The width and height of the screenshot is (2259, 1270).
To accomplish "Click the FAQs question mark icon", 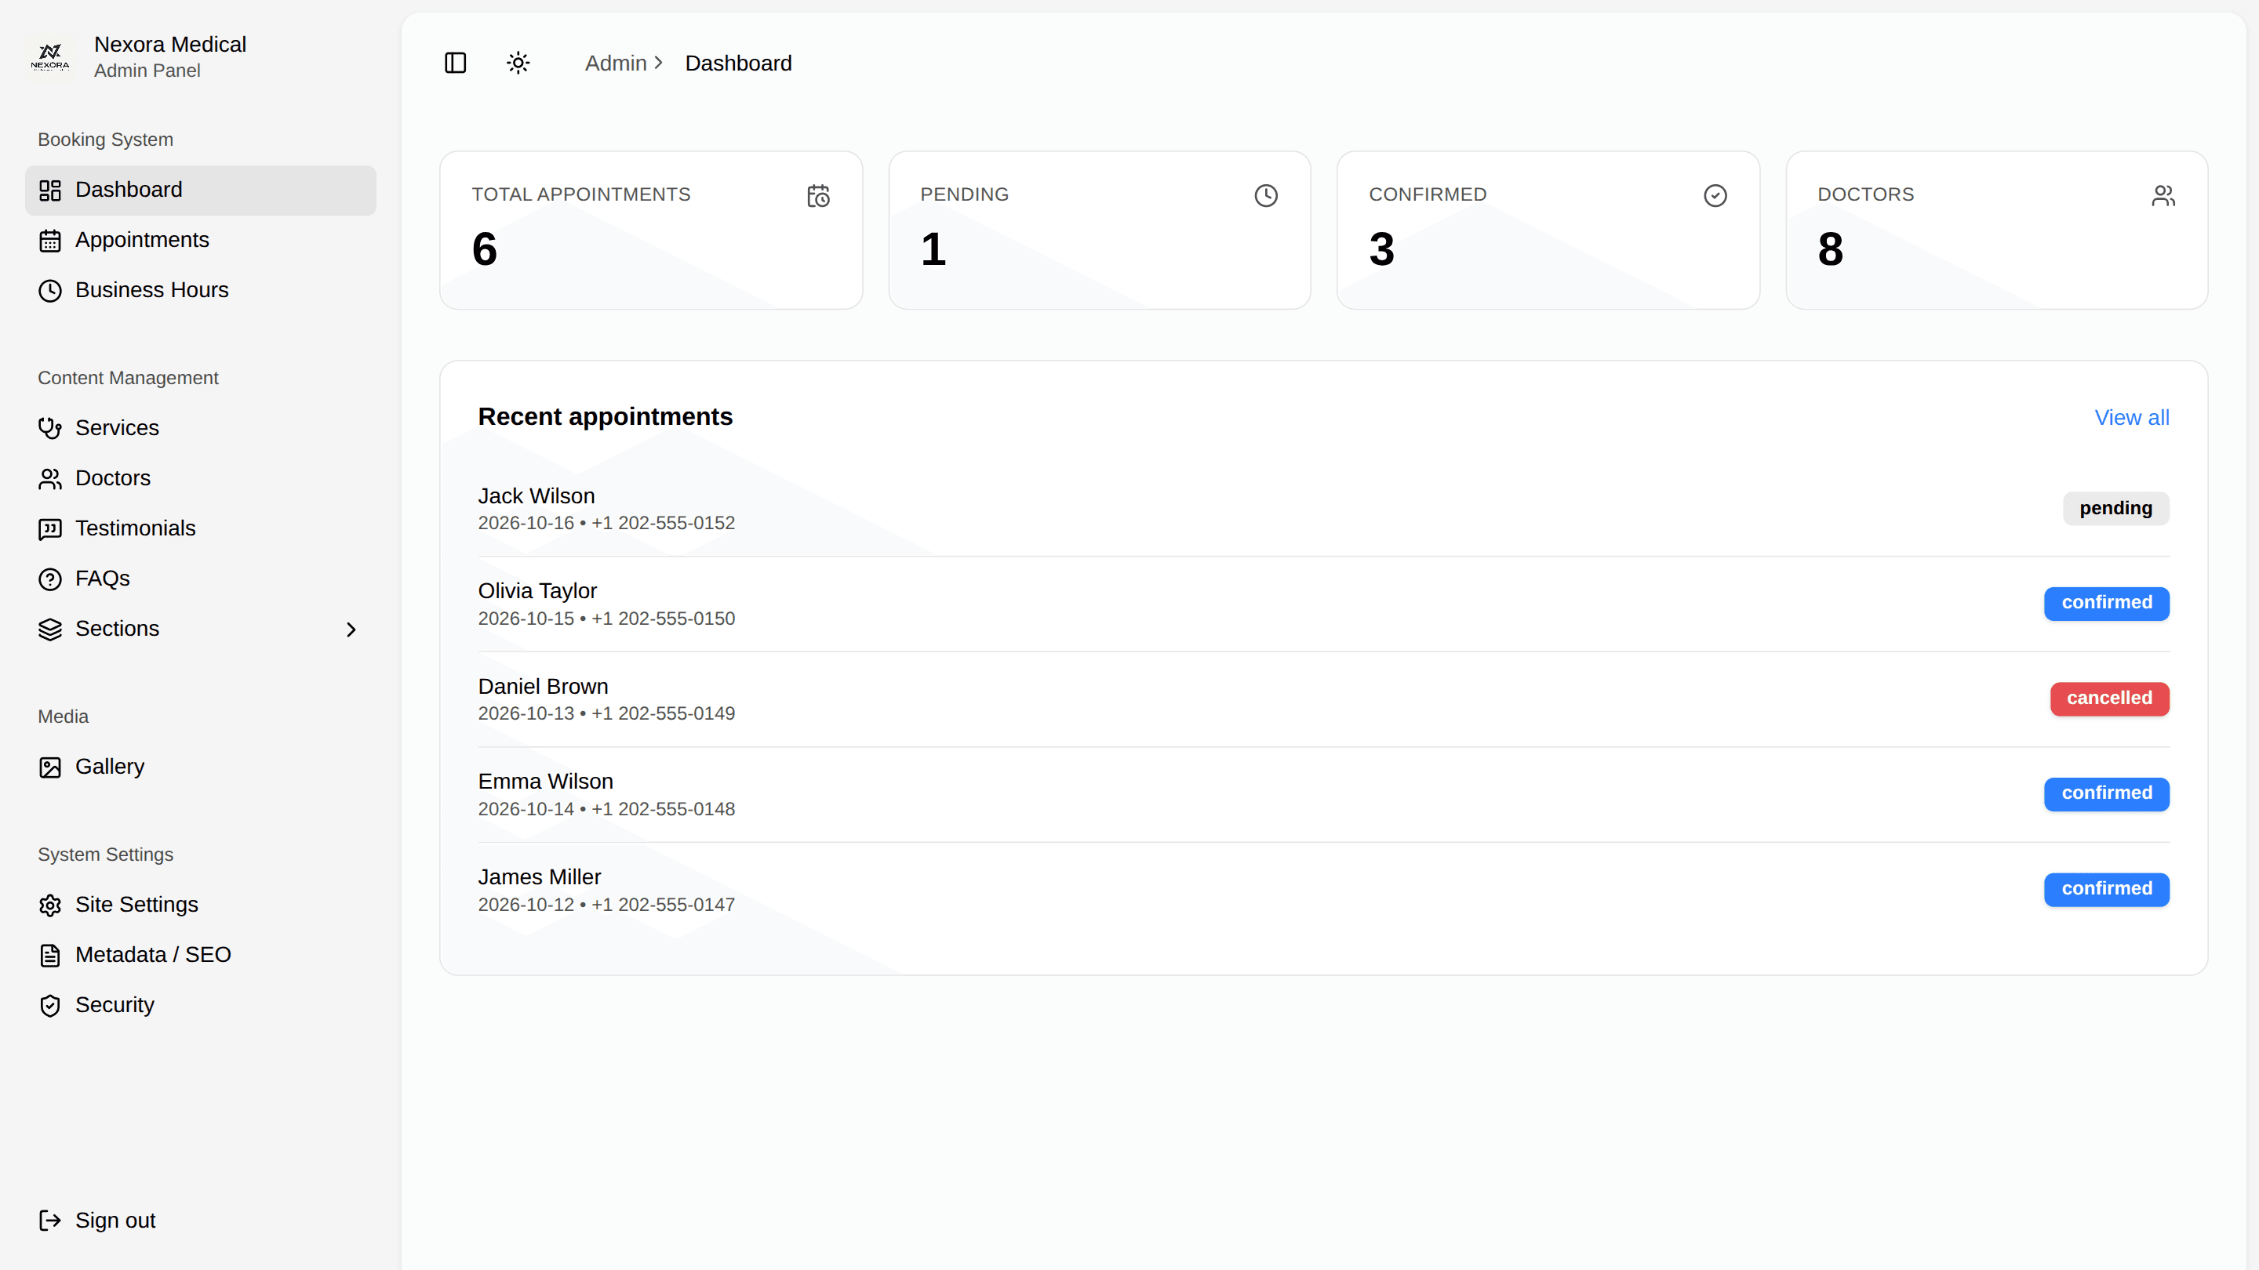I will point(50,579).
